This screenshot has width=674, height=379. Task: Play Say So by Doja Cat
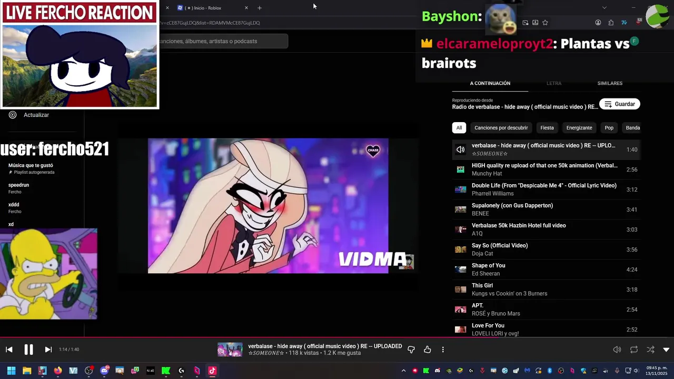546,250
